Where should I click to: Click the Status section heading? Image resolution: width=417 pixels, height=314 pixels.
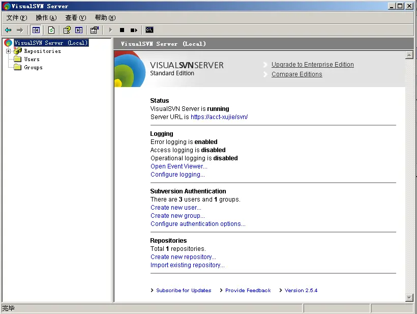point(159,101)
